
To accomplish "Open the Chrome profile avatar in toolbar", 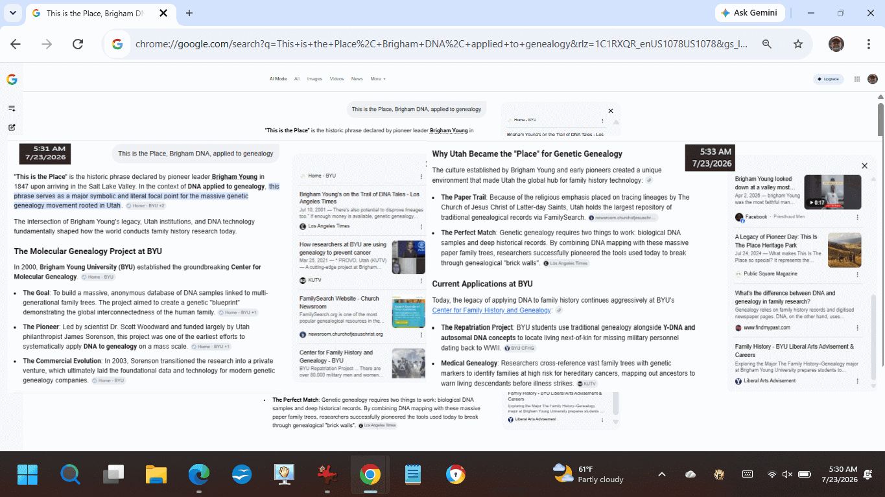I will coord(836,44).
